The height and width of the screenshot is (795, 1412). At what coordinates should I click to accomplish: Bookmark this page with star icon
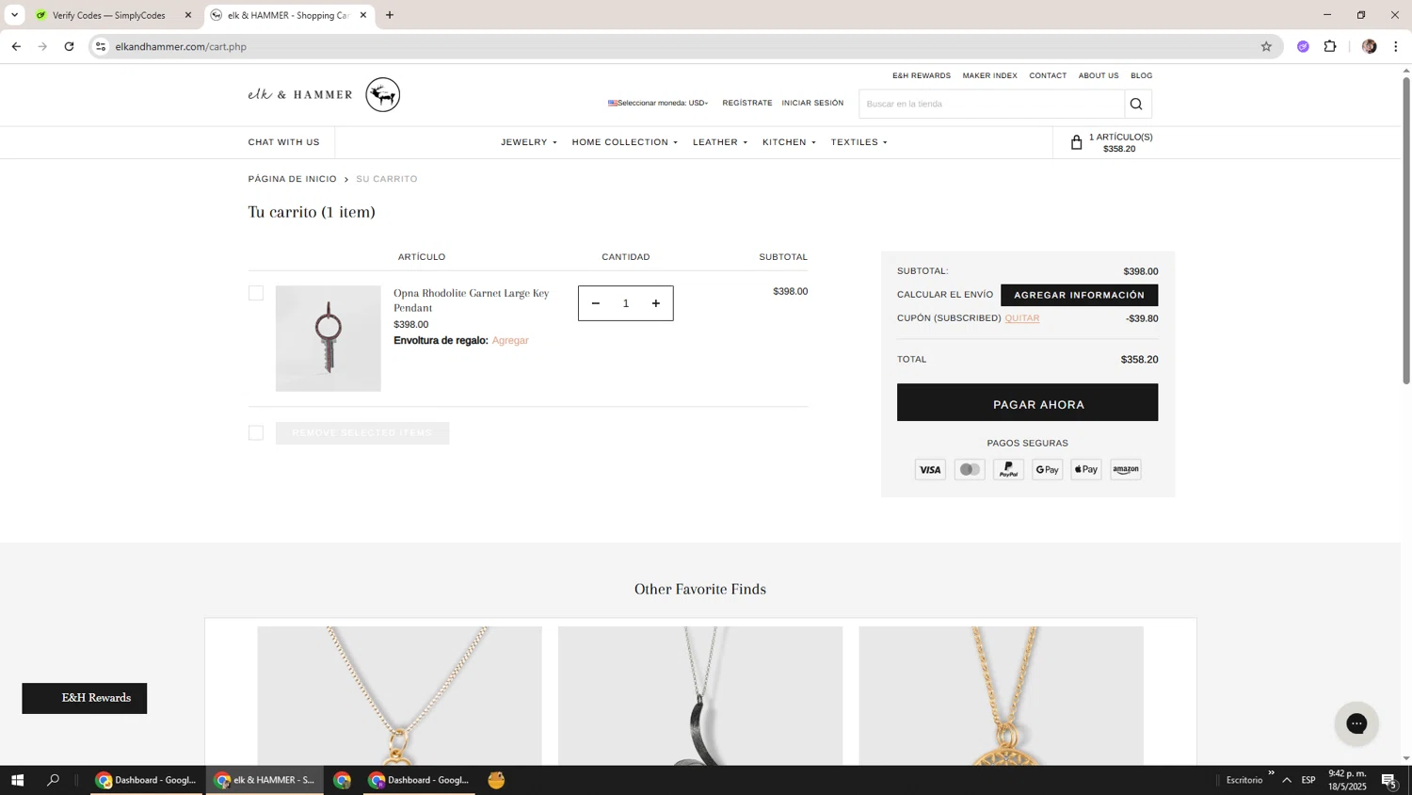(x=1266, y=46)
